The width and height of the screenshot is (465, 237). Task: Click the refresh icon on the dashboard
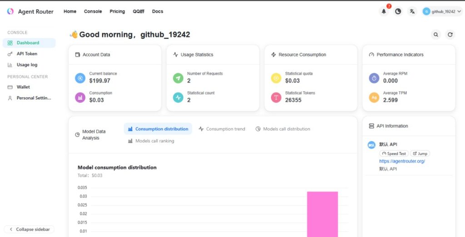coord(450,35)
